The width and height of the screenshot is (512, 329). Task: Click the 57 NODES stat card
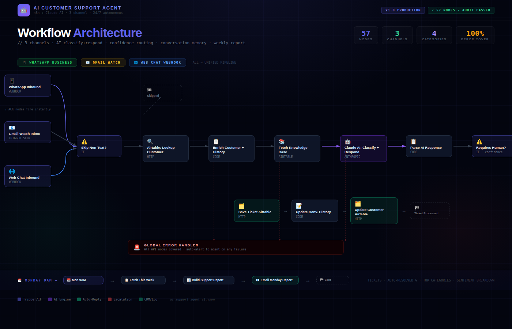pos(366,35)
